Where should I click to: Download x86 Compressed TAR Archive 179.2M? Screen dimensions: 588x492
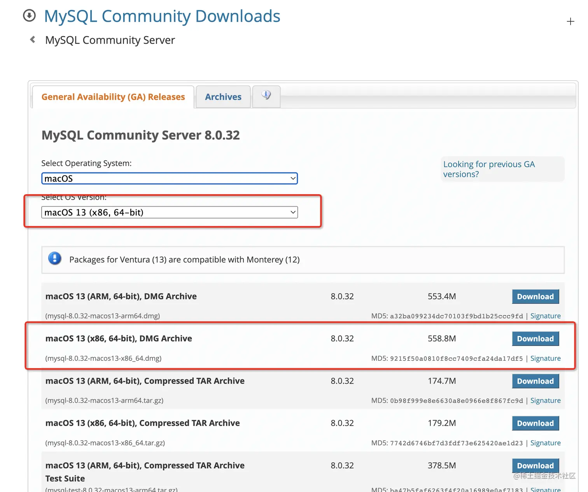[x=535, y=424]
